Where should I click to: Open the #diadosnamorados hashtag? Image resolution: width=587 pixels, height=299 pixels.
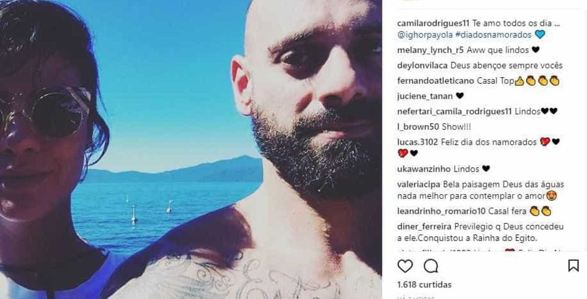click(494, 35)
